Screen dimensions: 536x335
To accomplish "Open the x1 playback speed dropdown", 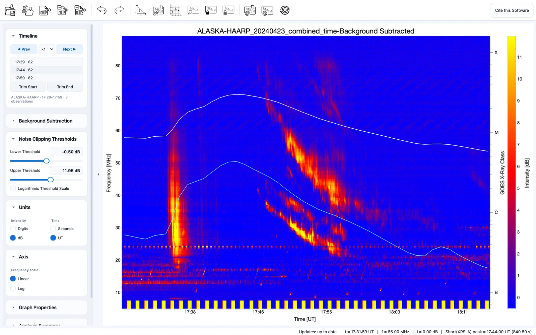I will point(47,49).
